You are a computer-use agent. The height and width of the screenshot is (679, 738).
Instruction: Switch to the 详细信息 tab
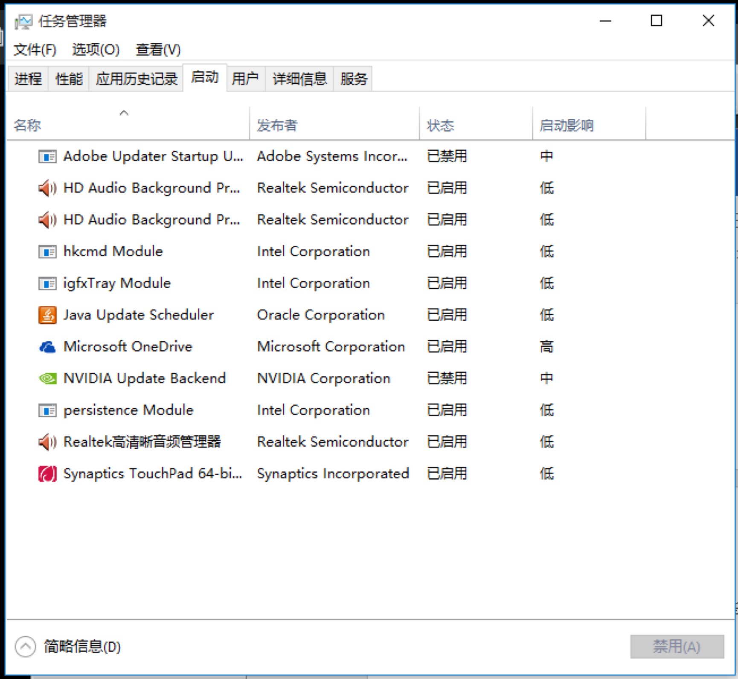pyautogui.click(x=299, y=79)
